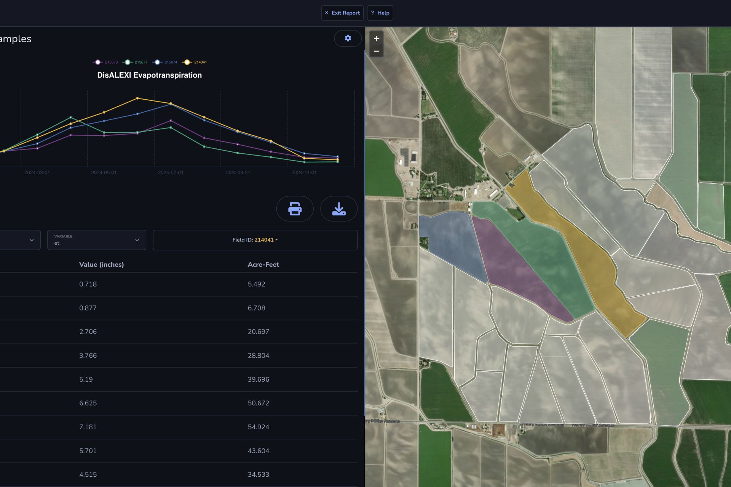Click the Help question mark icon
The height and width of the screenshot is (487, 731).
372,13
